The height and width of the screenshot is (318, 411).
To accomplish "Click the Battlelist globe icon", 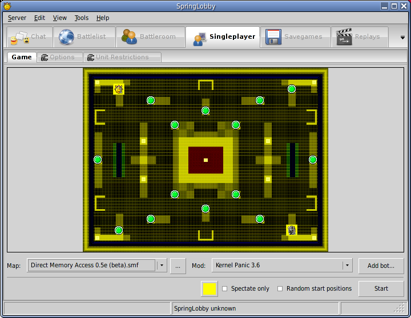I will [x=67, y=37].
